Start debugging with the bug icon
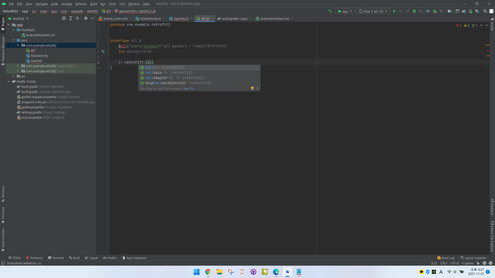Image resolution: width=495 pixels, height=278 pixels. [x=414, y=11]
